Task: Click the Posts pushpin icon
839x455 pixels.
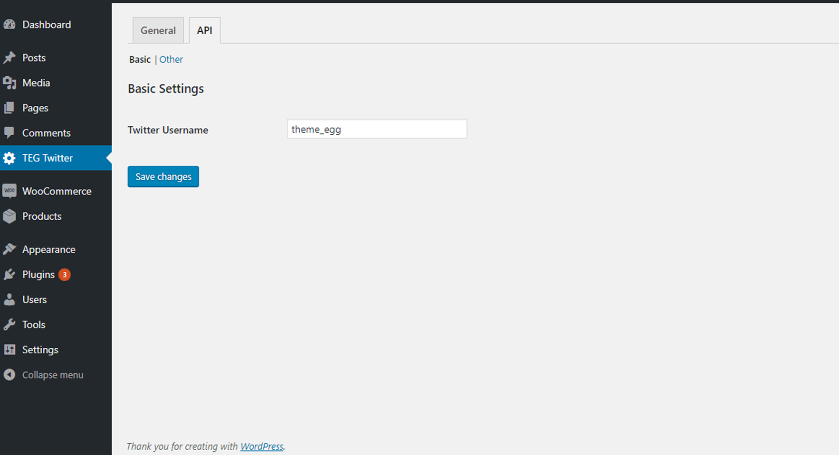Action: pyautogui.click(x=10, y=58)
